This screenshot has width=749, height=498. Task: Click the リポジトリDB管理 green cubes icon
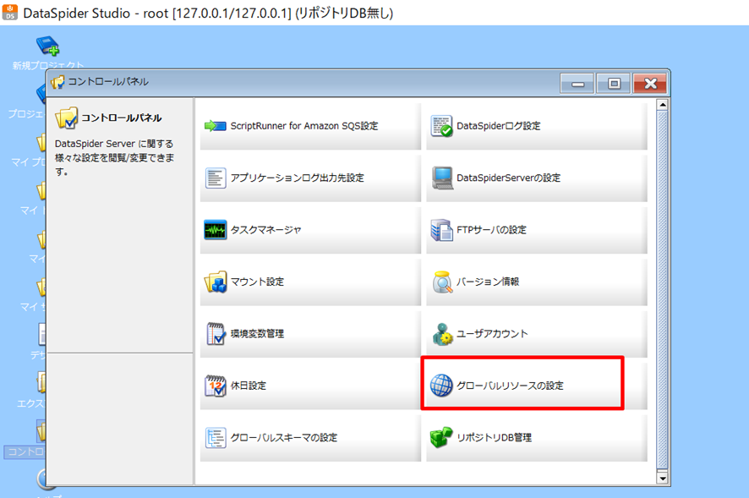[x=441, y=437]
